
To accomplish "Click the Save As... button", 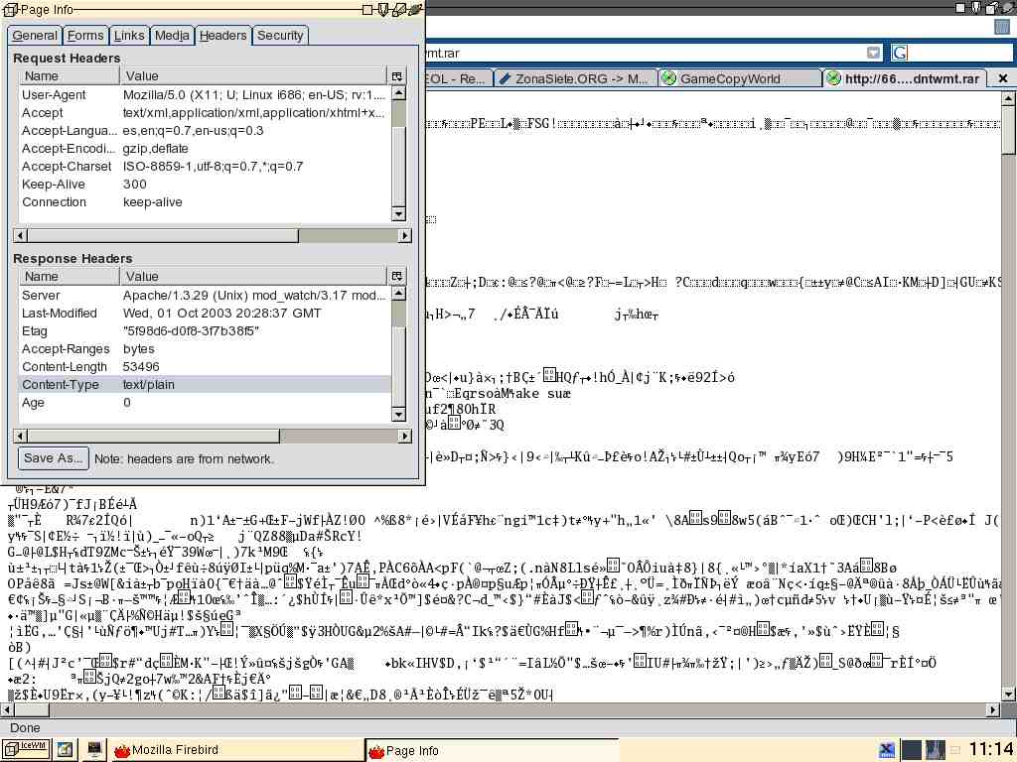I will pyautogui.click(x=54, y=458).
